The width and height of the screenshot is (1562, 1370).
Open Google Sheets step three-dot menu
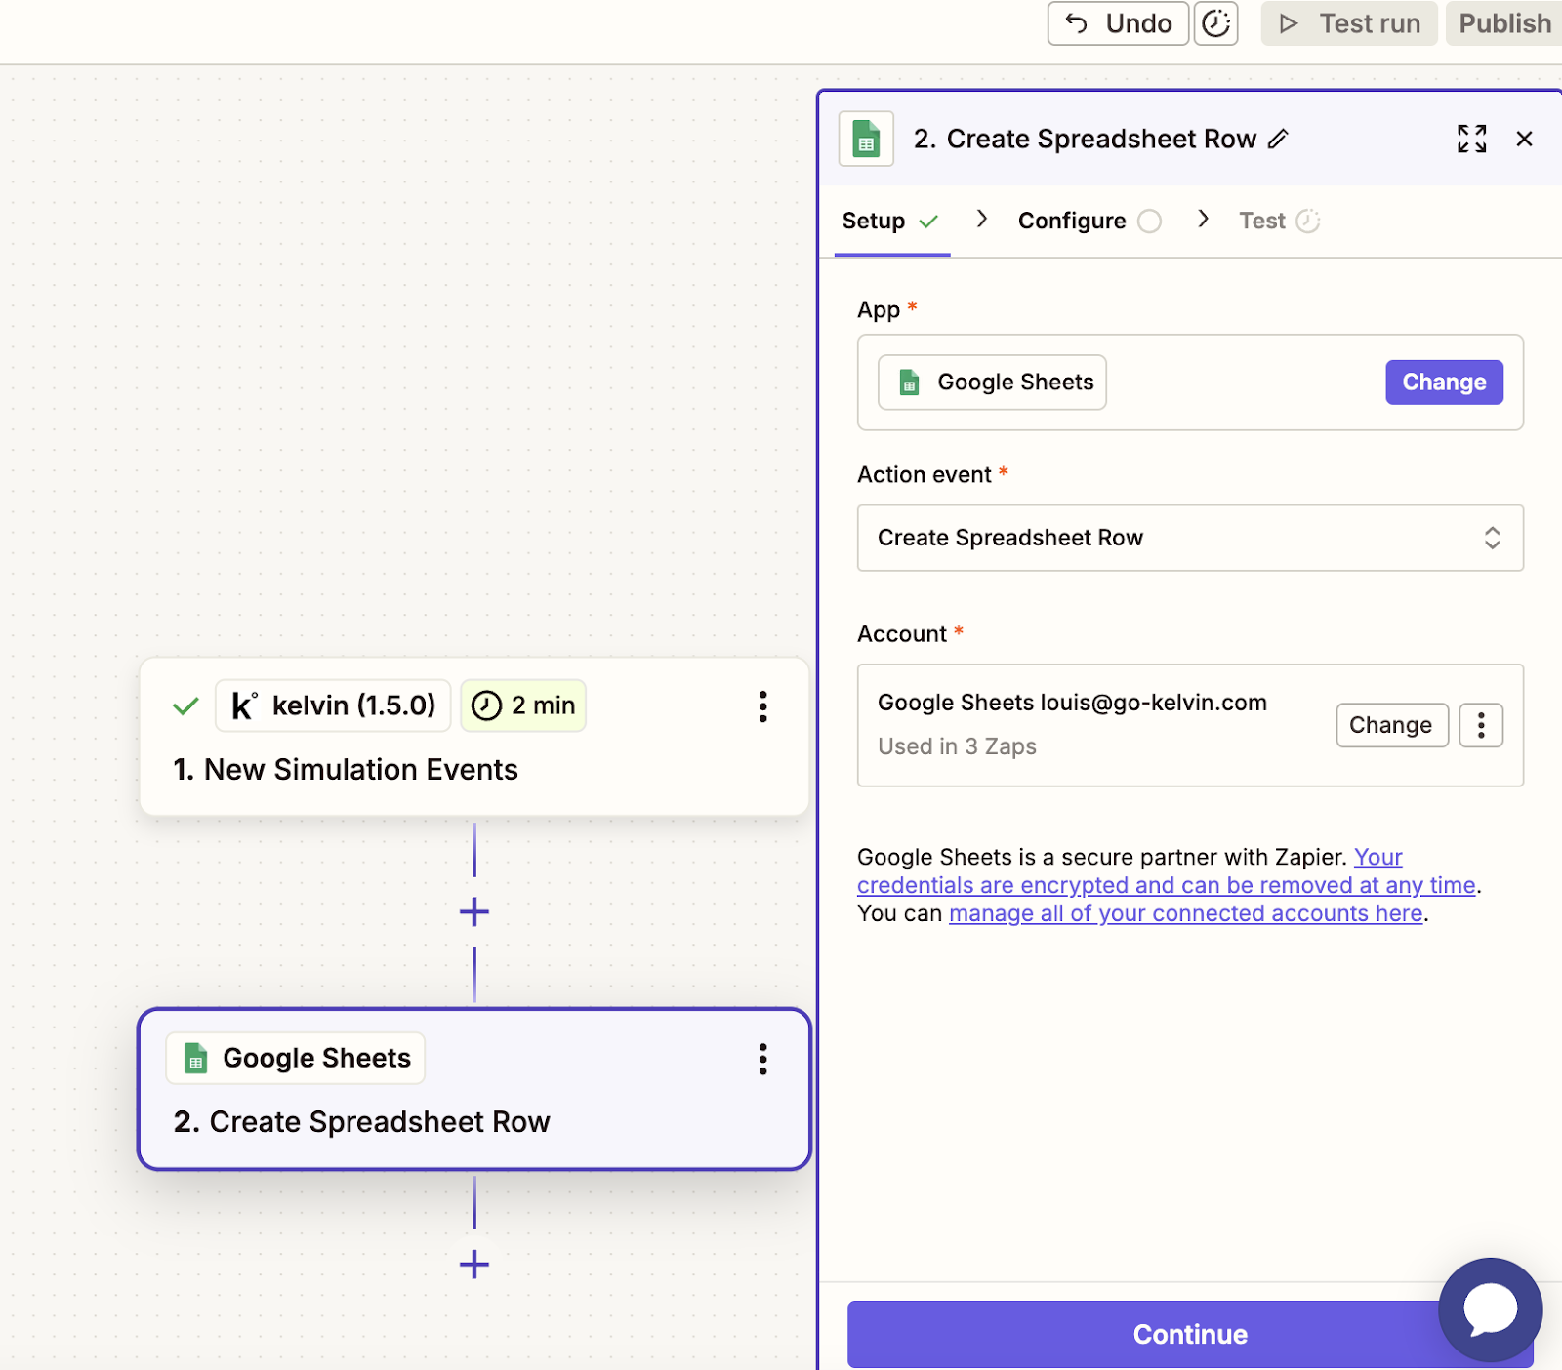(762, 1059)
